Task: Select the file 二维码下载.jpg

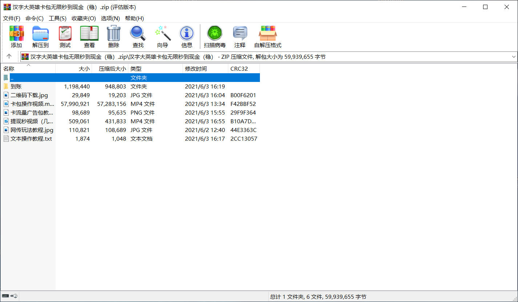Action: 29,95
